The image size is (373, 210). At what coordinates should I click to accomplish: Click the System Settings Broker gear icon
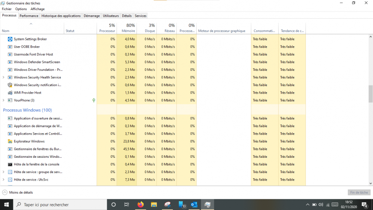click(10, 39)
